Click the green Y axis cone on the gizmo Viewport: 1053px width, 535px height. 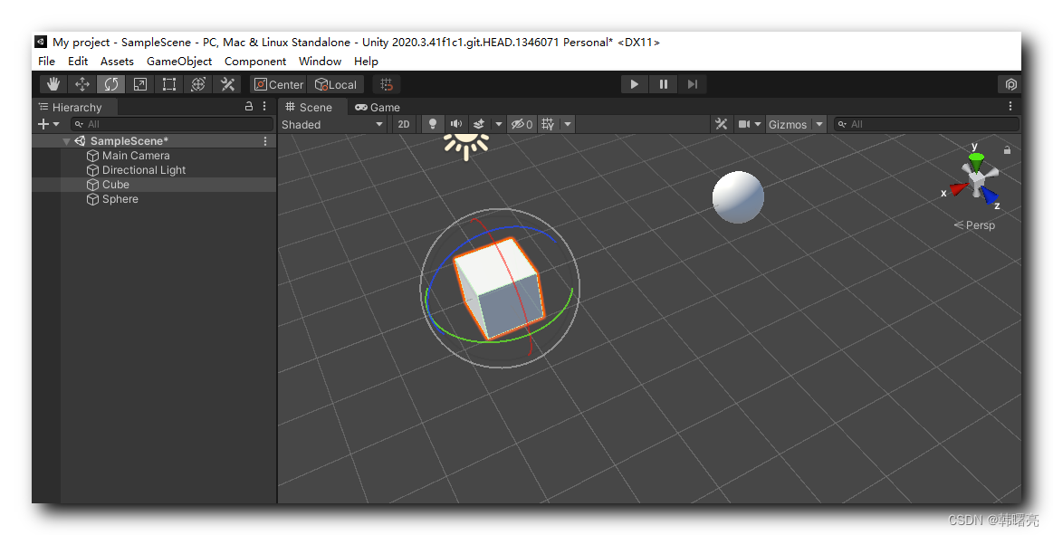pyautogui.click(x=976, y=162)
